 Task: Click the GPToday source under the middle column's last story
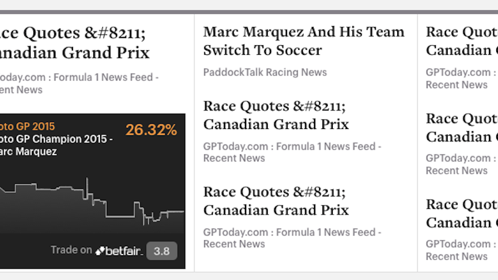point(292,238)
